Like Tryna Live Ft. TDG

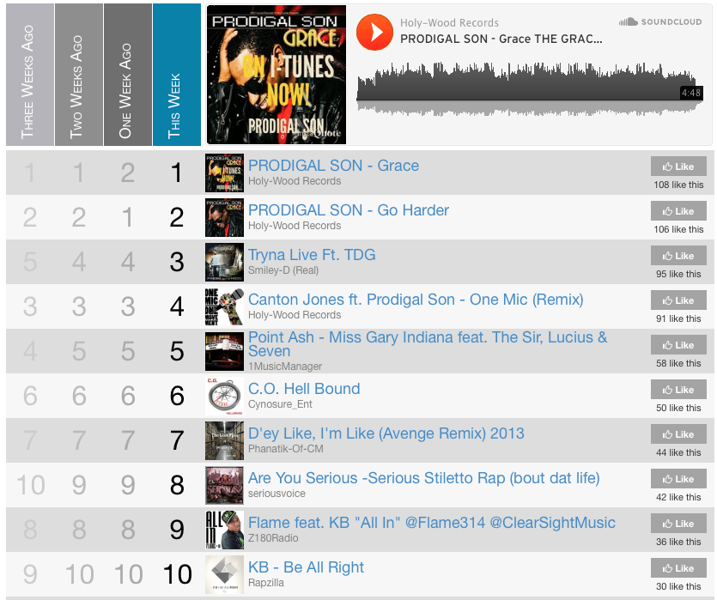click(x=678, y=256)
